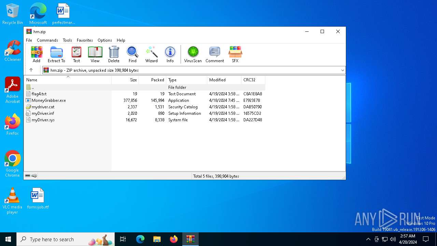This screenshot has height=246, width=437.
Task: Open formsjob.rtf desktop document
Action: pos(38,199)
